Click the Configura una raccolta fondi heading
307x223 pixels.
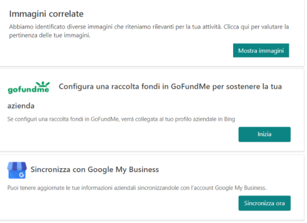click(170, 86)
